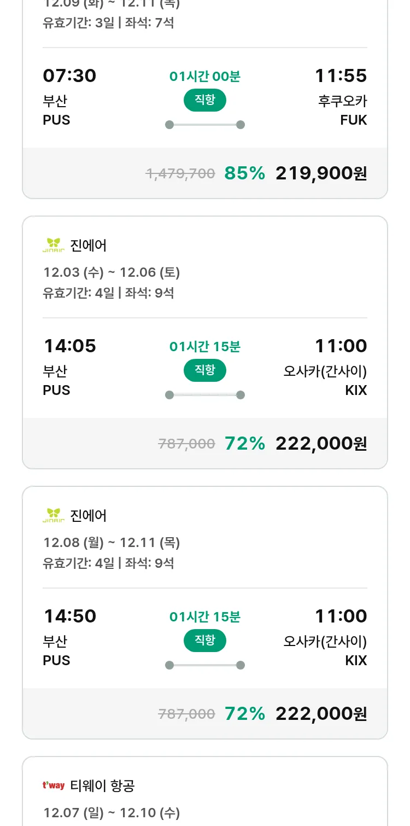Tap the t'way airline logo
Viewport: 410px width, 826px height.
54,786
